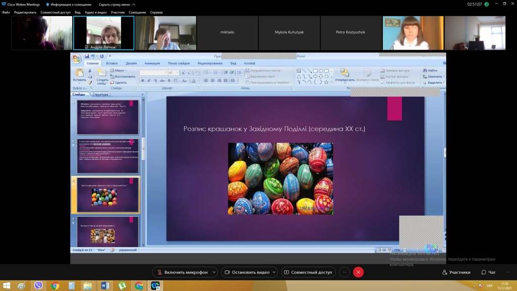Screen dimensions: 517x291
Task: Select Андрій Лапчак video thumbnail
Action: (x=104, y=33)
